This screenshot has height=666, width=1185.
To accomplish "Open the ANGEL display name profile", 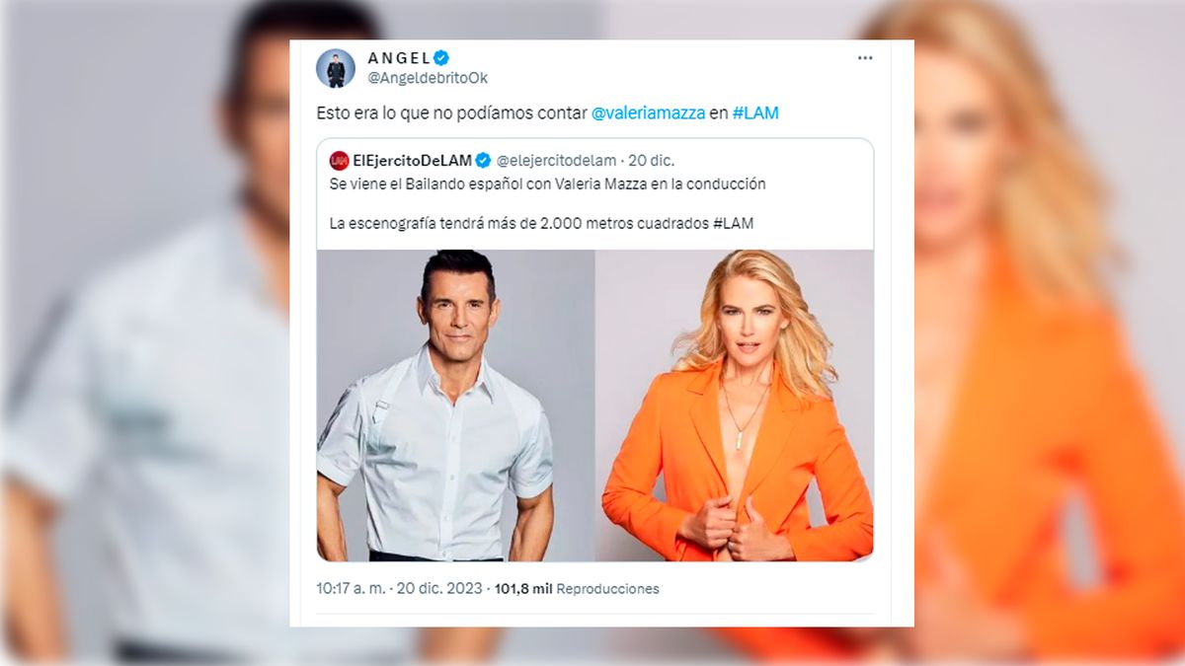I will [x=399, y=58].
